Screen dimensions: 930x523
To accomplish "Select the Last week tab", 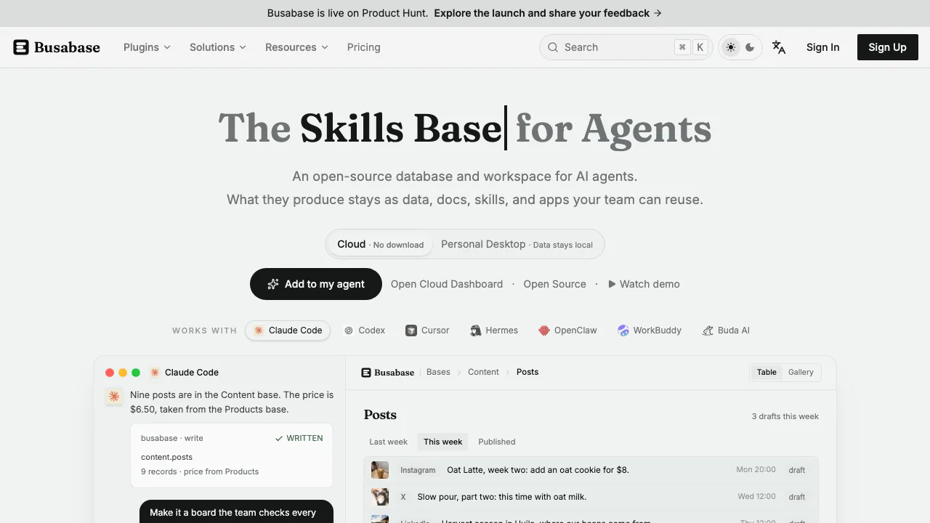I will point(389,442).
